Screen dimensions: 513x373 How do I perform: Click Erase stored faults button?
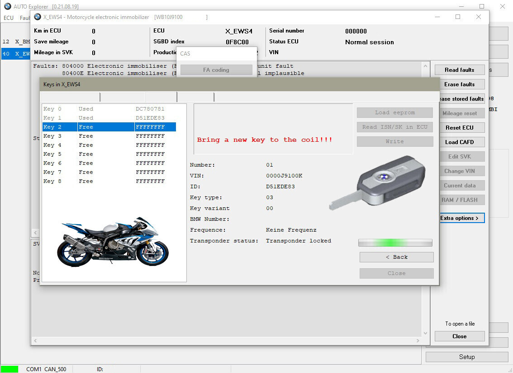461,98
